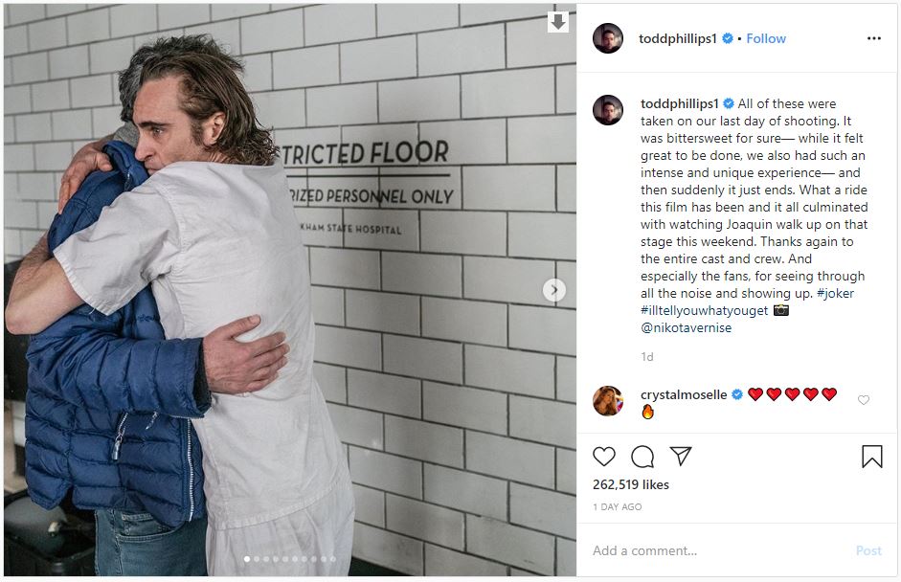
Task: Visit the @nikotavernise mention
Action: (687, 327)
